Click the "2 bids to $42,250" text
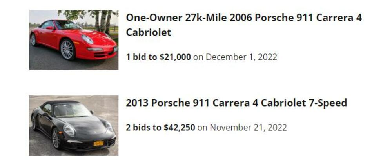This screenshot has height=160, width=392. [160, 128]
